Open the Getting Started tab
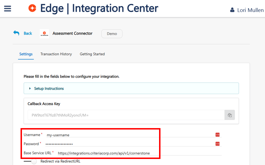265x165 pixels. point(92,54)
